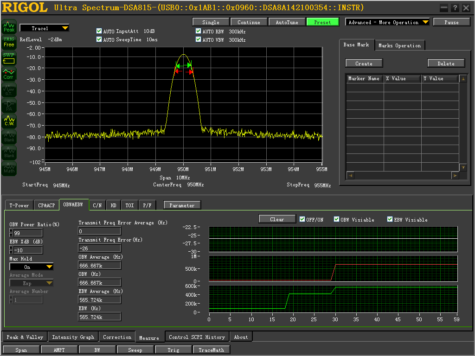Open the Control SCPI History tab
This screenshot has height=356, width=475.
[197, 337]
